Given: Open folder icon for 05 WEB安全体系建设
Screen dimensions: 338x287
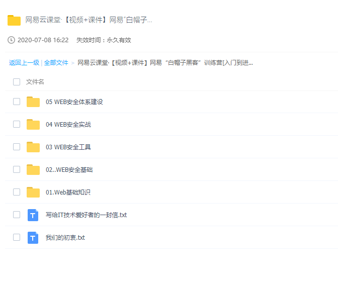Looking at the screenshot, I should (x=33, y=102).
